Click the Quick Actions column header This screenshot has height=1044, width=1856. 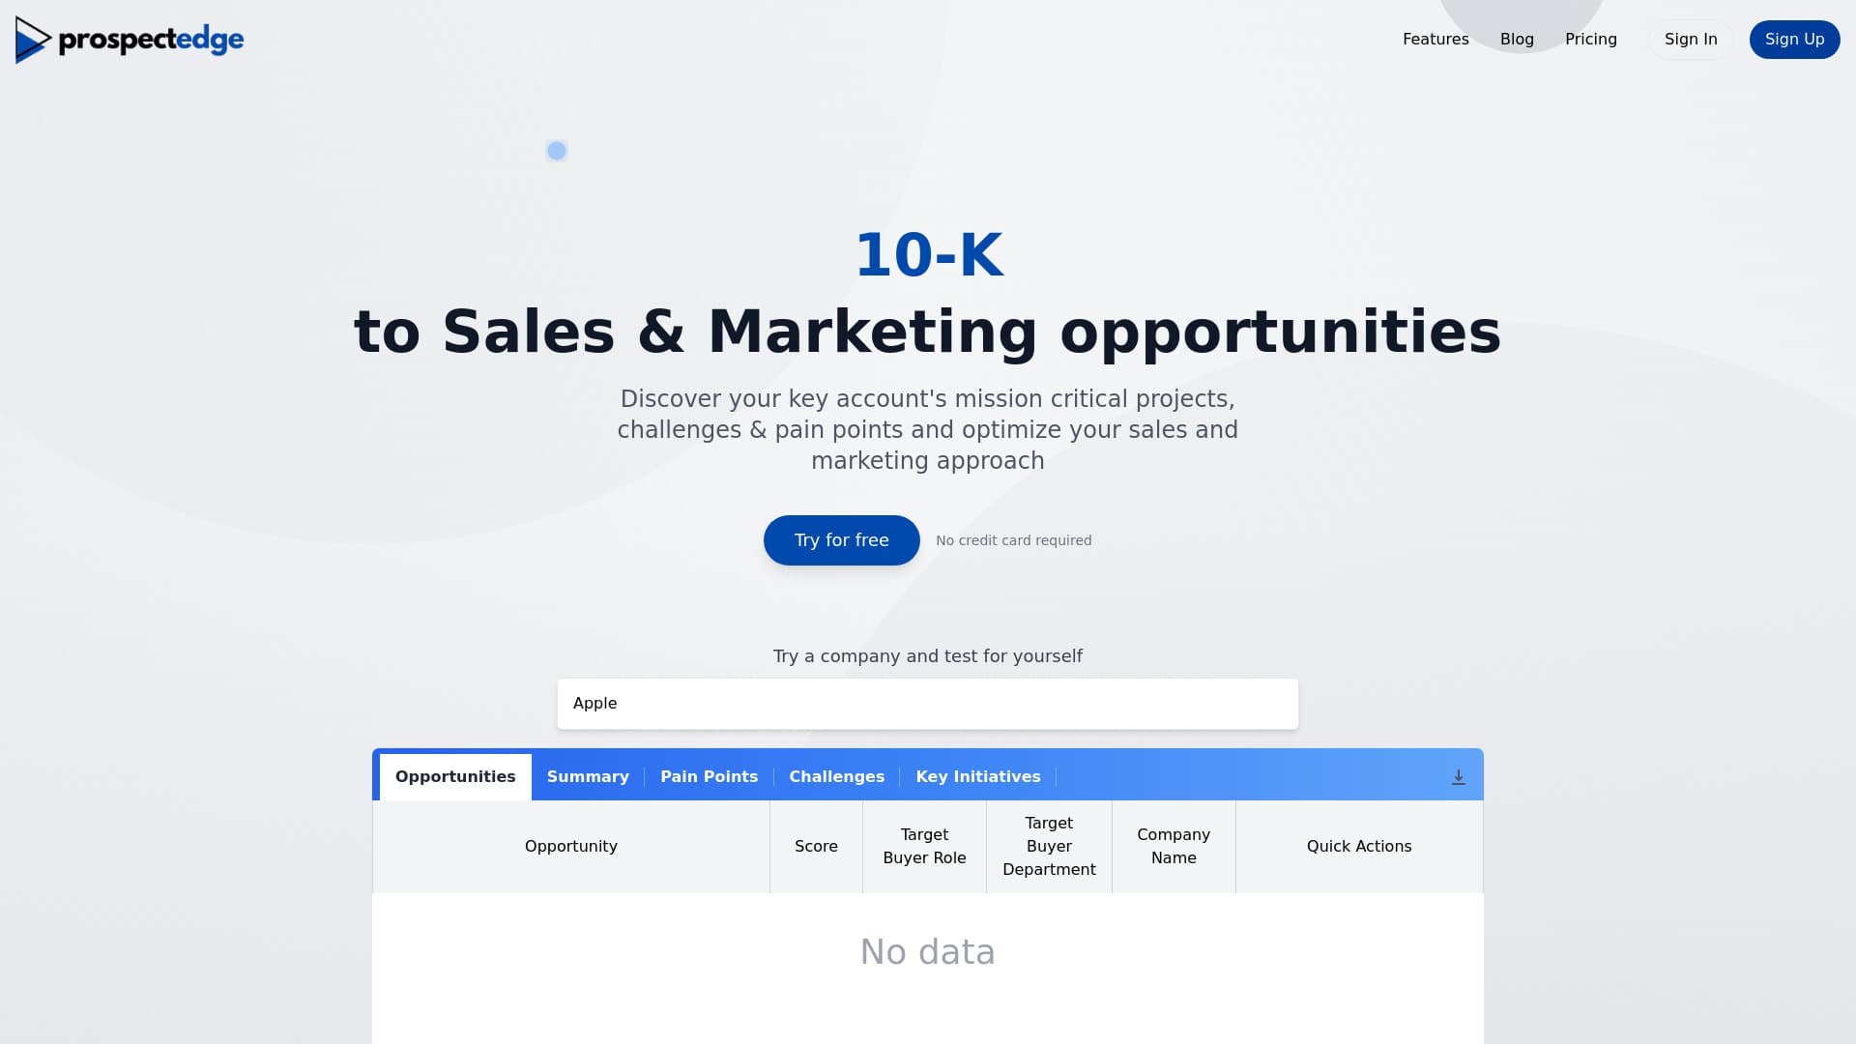click(1358, 847)
